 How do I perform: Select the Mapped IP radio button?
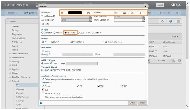[66, 33]
